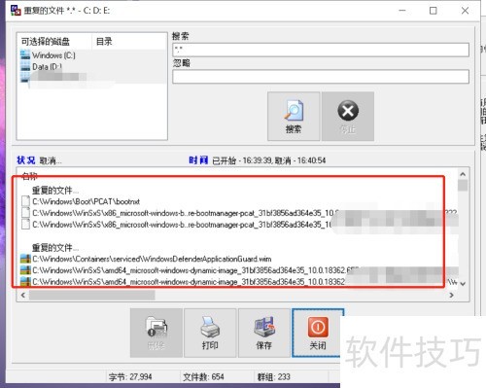Click image icon of WindowsDefenderApplicationGuard.wim
The height and width of the screenshot is (388, 486).
(25, 259)
